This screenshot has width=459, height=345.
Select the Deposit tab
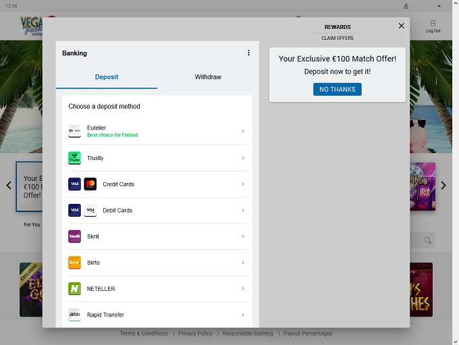[107, 77]
